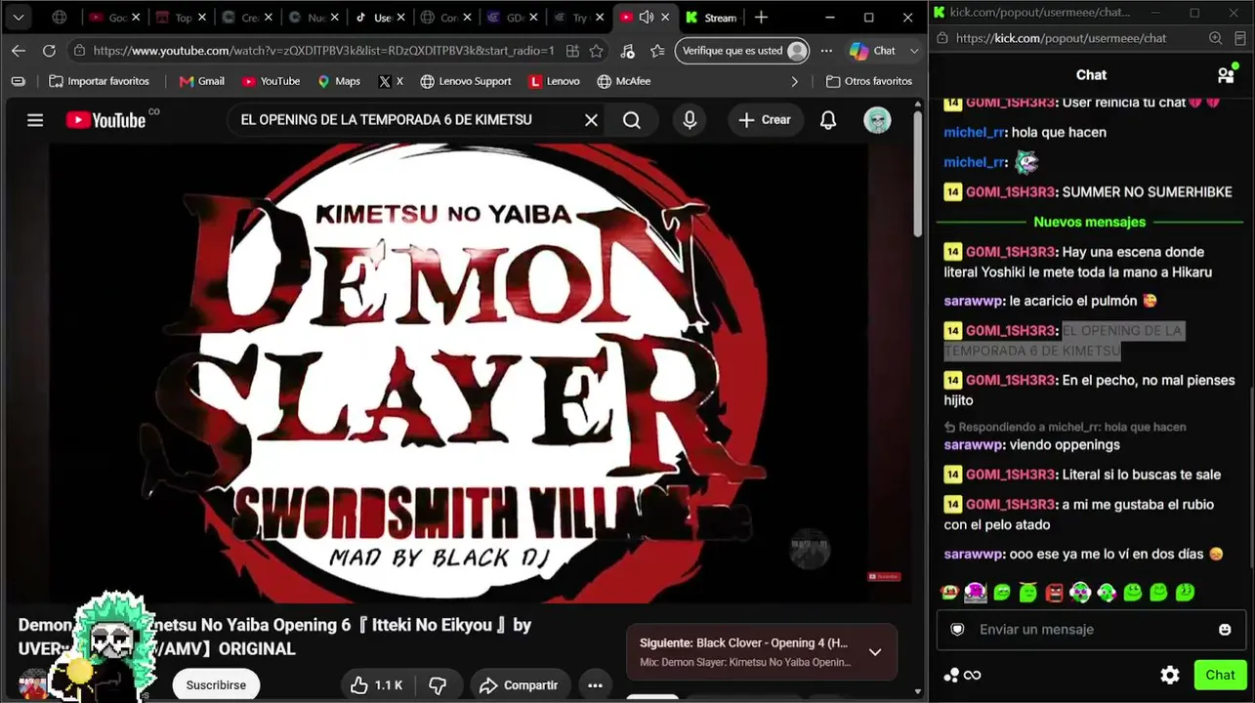Viewport: 1255px width, 703px height.
Task: Open the apps icon in address bar
Action: [x=572, y=51]
